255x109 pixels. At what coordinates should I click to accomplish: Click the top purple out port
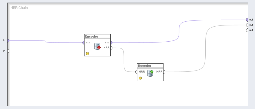[x=247, y=20]
